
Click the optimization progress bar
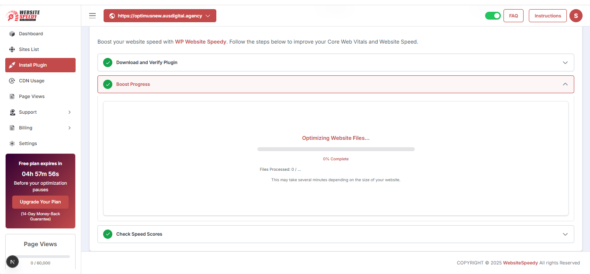336,149
